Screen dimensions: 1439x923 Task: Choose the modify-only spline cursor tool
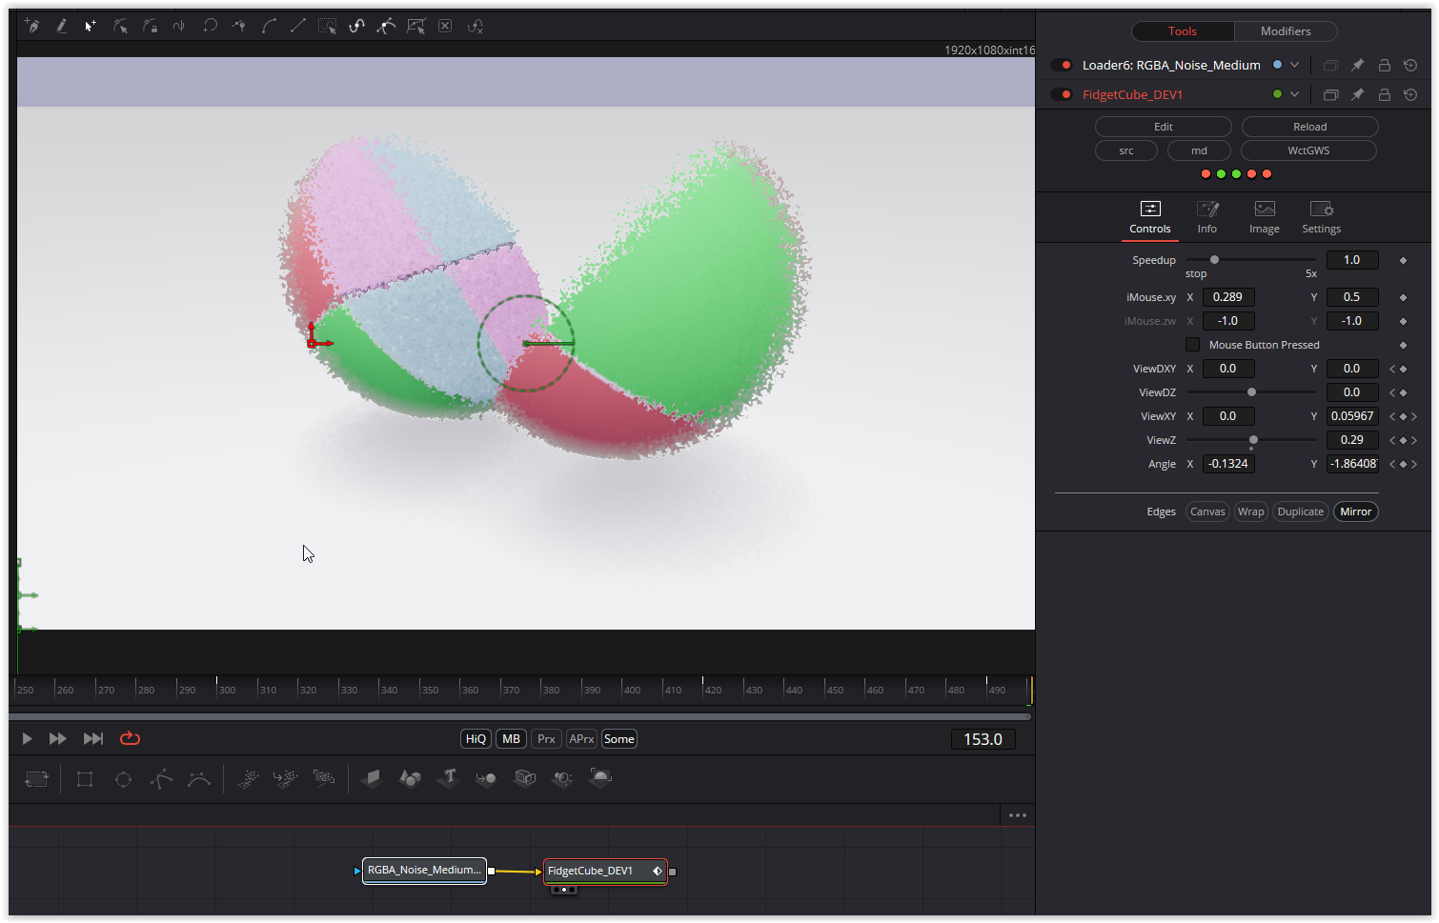coord(120,27)
